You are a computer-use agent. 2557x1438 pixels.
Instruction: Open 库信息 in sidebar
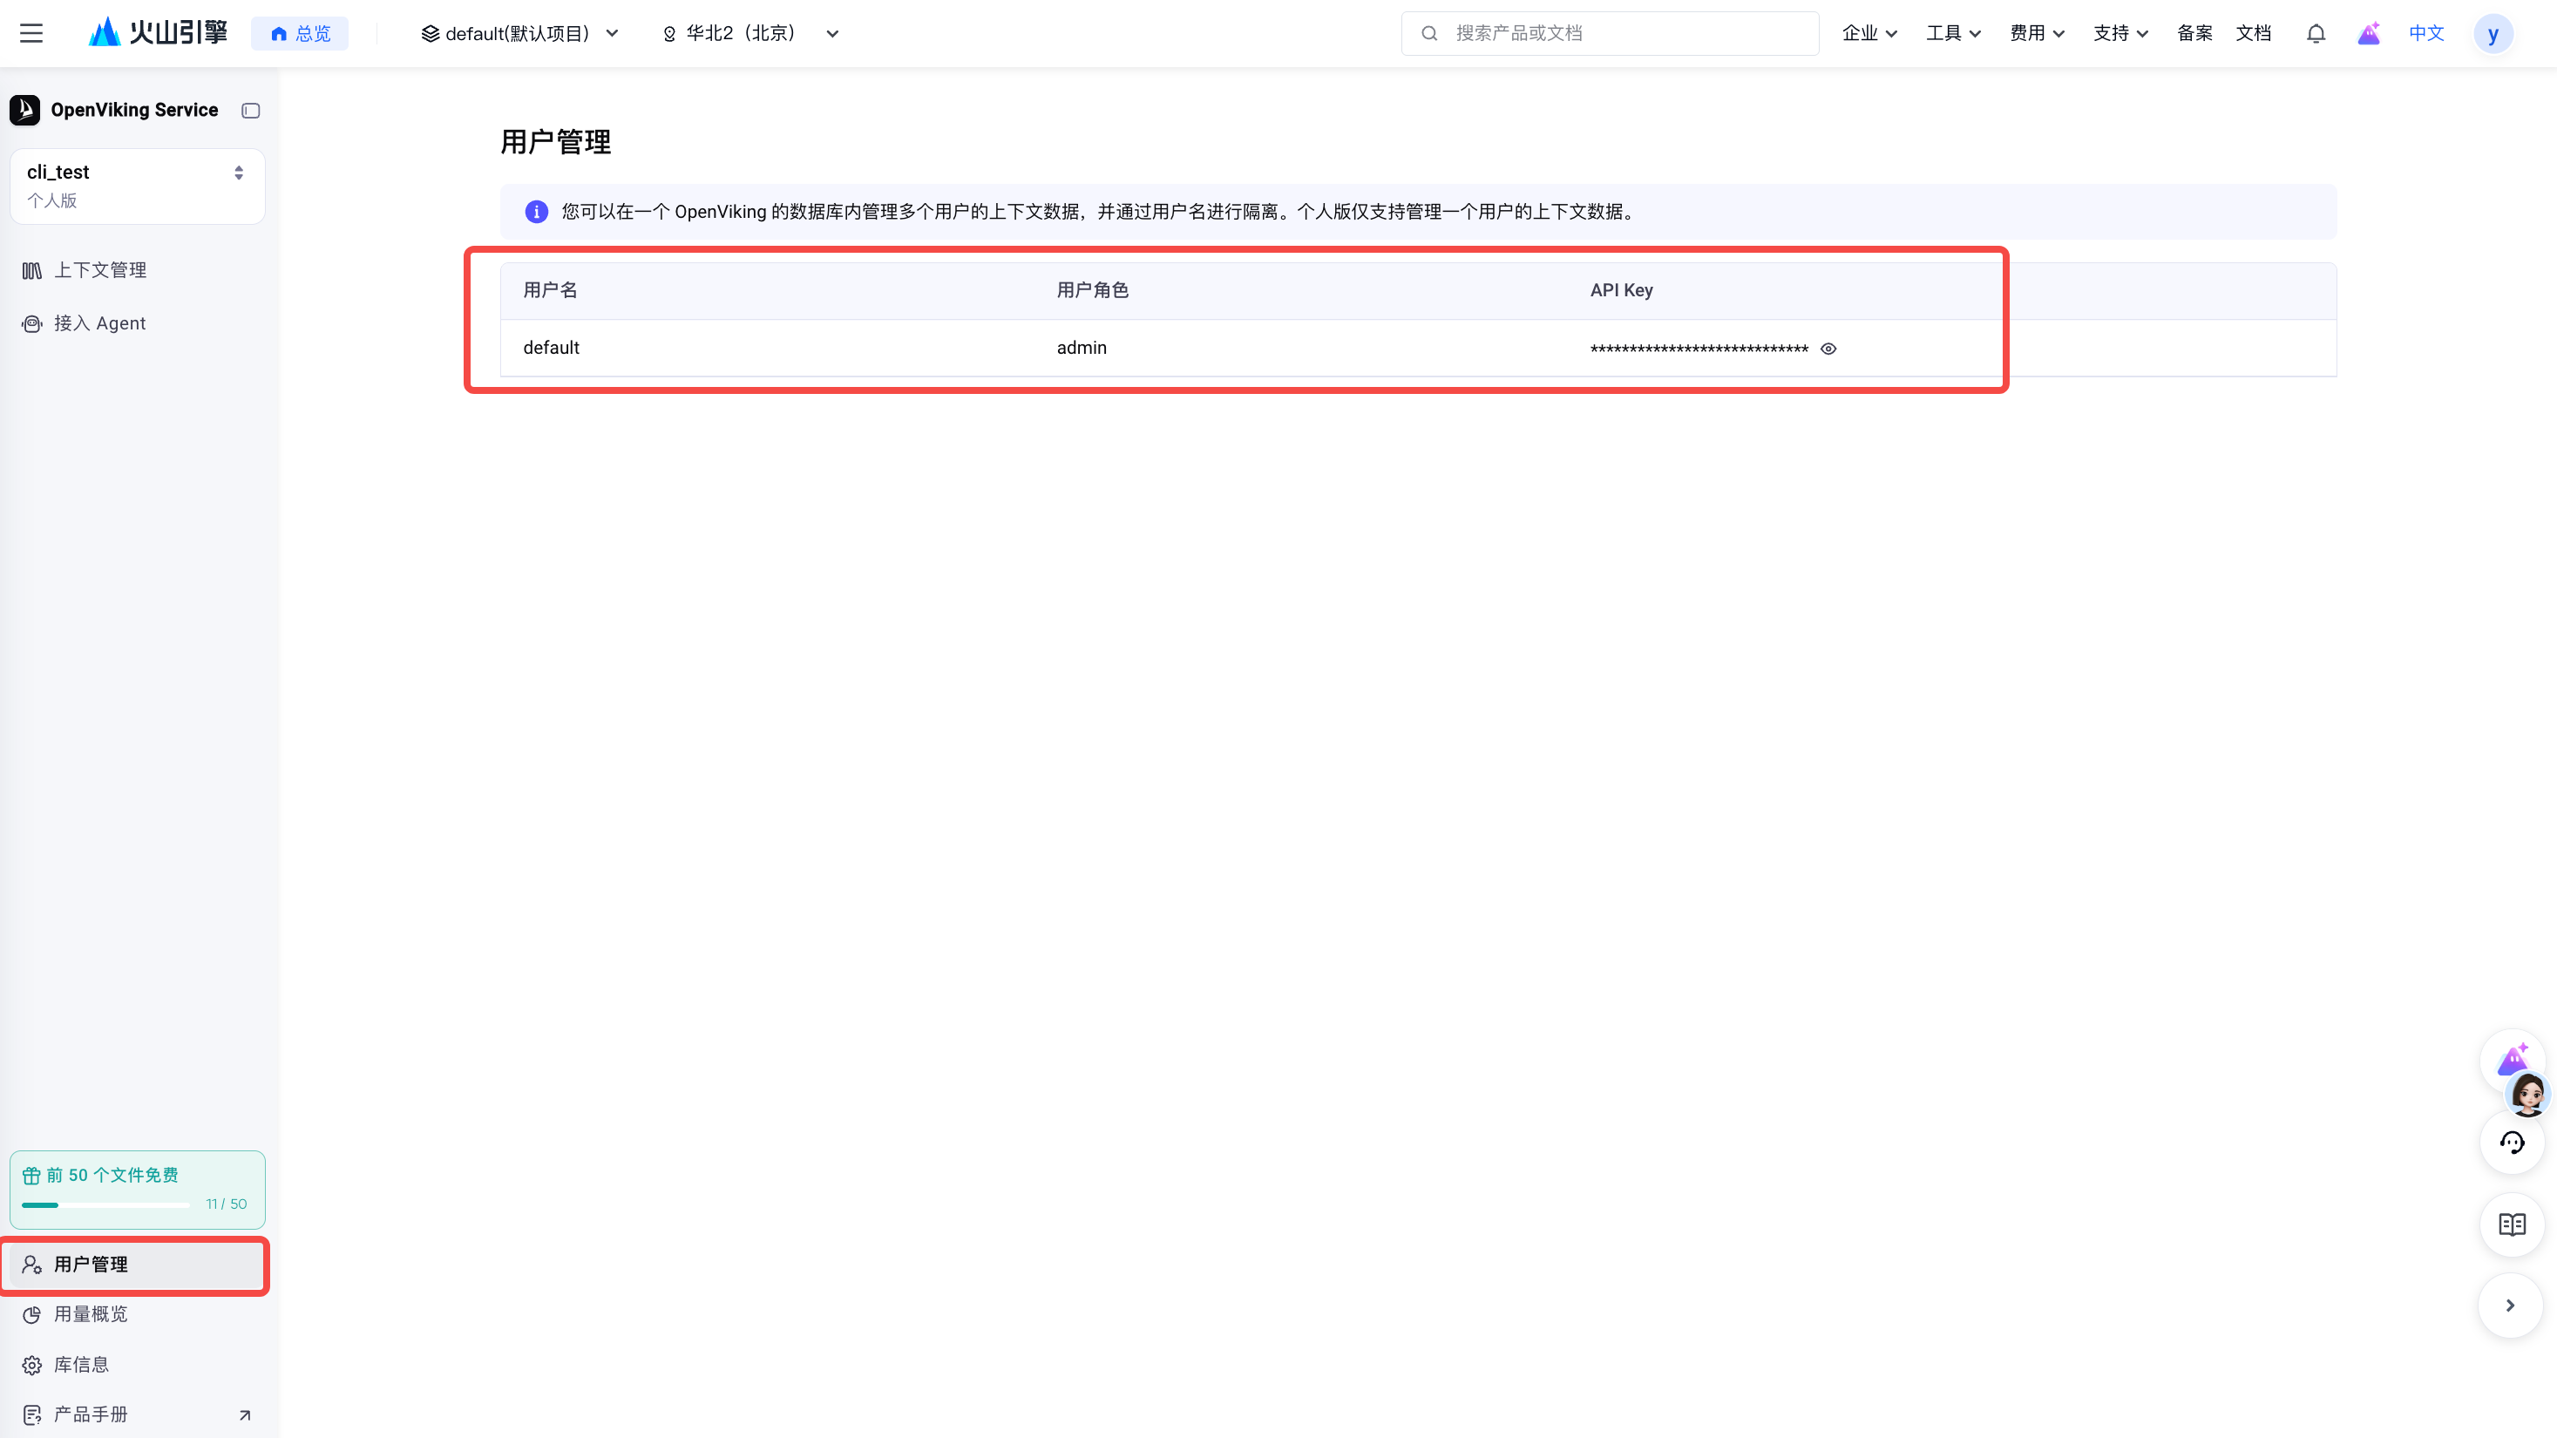pos(137,1365)
